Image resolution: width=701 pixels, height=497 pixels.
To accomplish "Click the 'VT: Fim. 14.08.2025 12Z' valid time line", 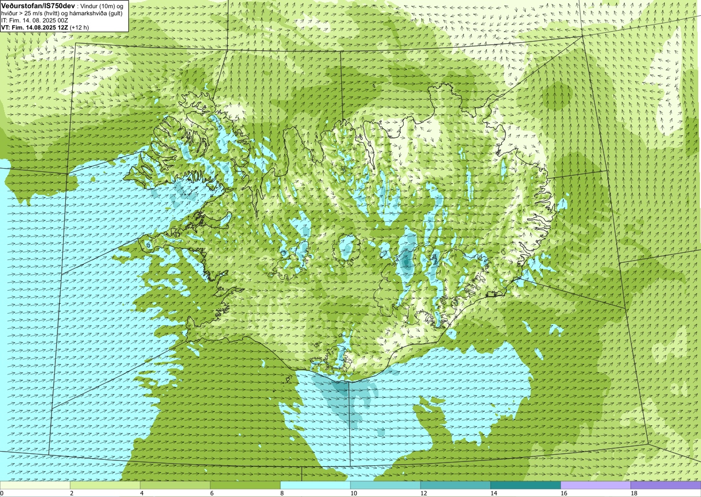I will coord(35,27).
